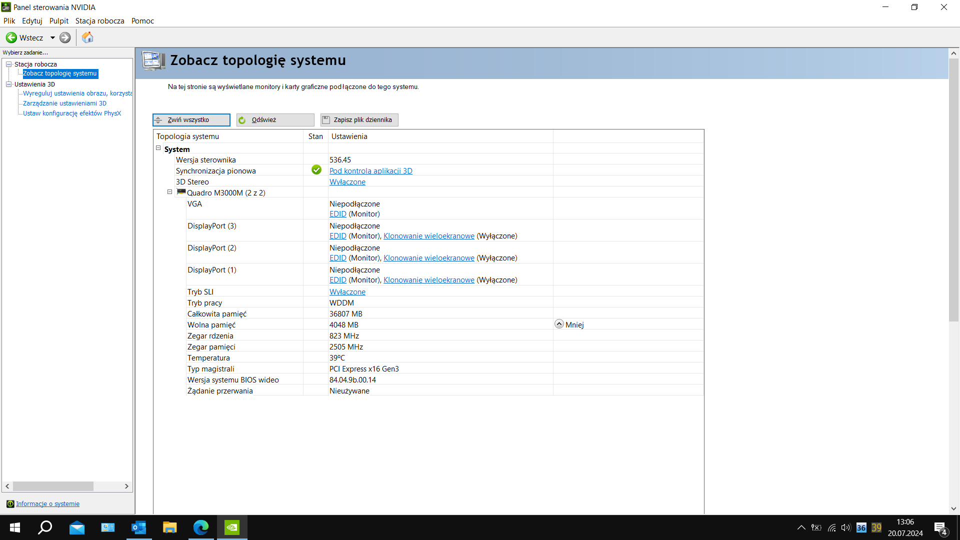Click the Odśwież button
The height and width of the screenshot is (540, 960).
[275, 120]
